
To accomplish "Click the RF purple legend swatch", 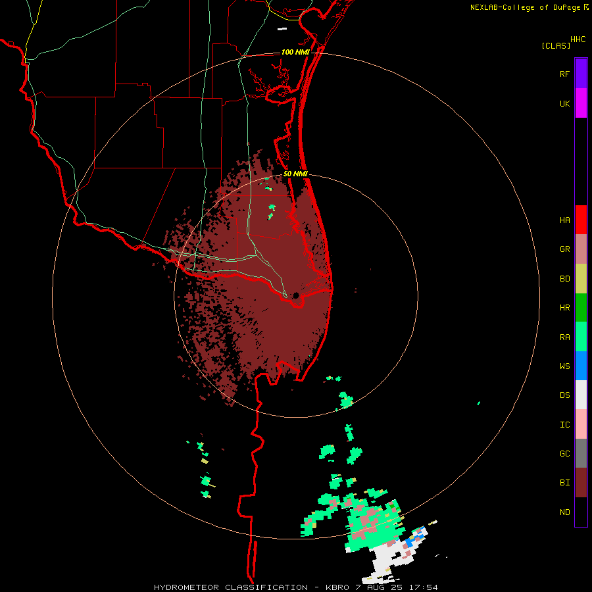I will tap(581, 74).
